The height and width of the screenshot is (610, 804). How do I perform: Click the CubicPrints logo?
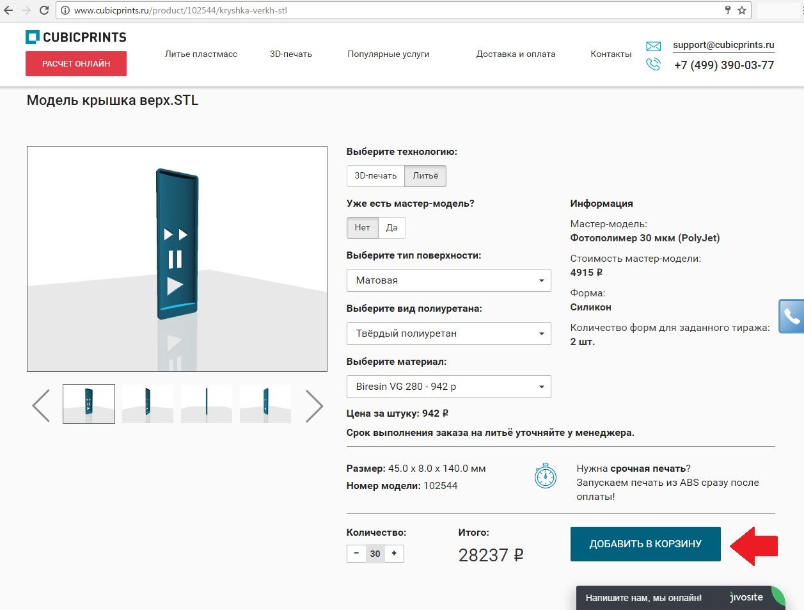pyautogui.click(x=76, y=37)
